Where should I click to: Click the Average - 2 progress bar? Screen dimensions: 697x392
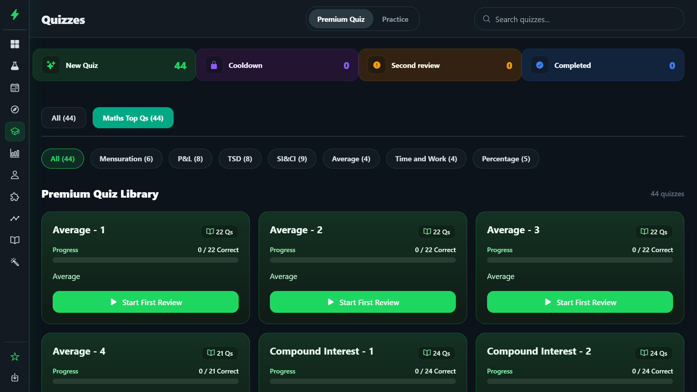tap(363, 260)
